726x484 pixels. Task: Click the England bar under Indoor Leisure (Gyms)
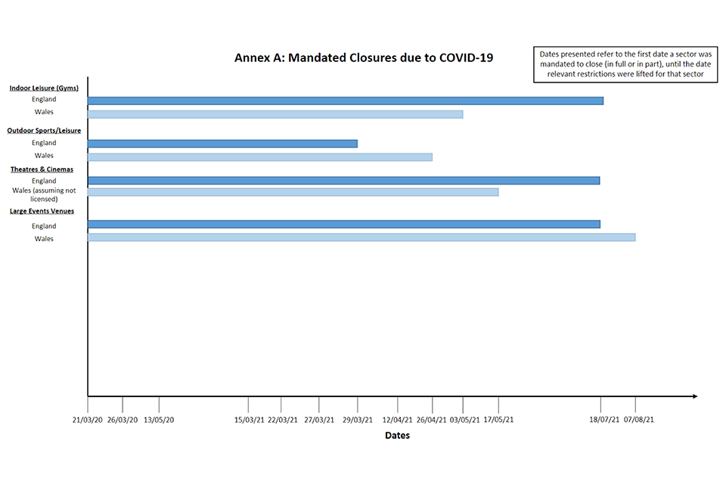[345, 101]
